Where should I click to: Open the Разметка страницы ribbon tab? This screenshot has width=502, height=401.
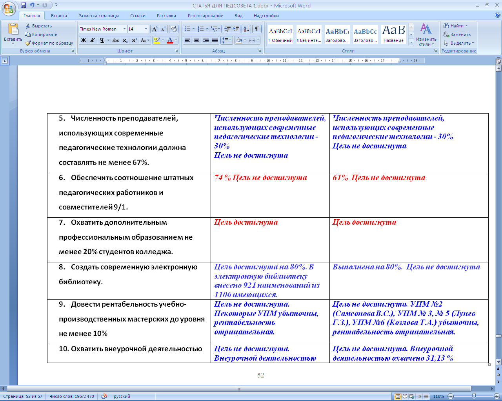click(x=98, y=16)
